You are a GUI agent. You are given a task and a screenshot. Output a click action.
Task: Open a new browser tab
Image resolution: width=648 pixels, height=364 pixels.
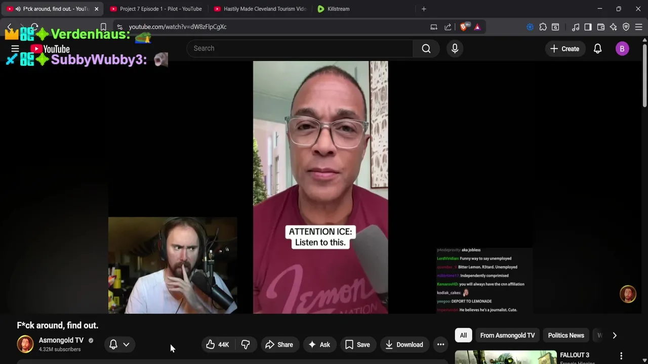click(424, 9)
